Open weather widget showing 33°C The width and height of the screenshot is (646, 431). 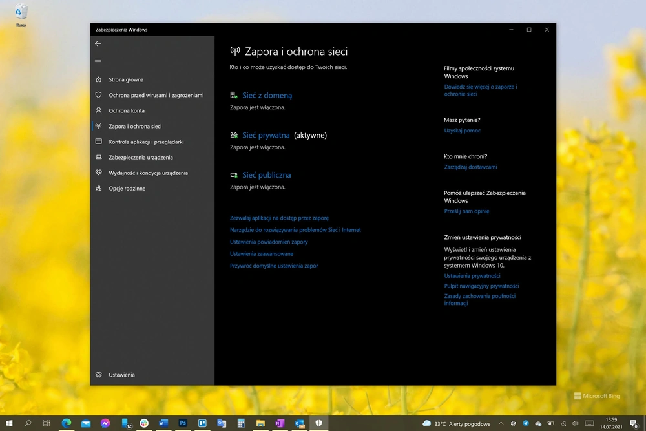coord(457,424)
